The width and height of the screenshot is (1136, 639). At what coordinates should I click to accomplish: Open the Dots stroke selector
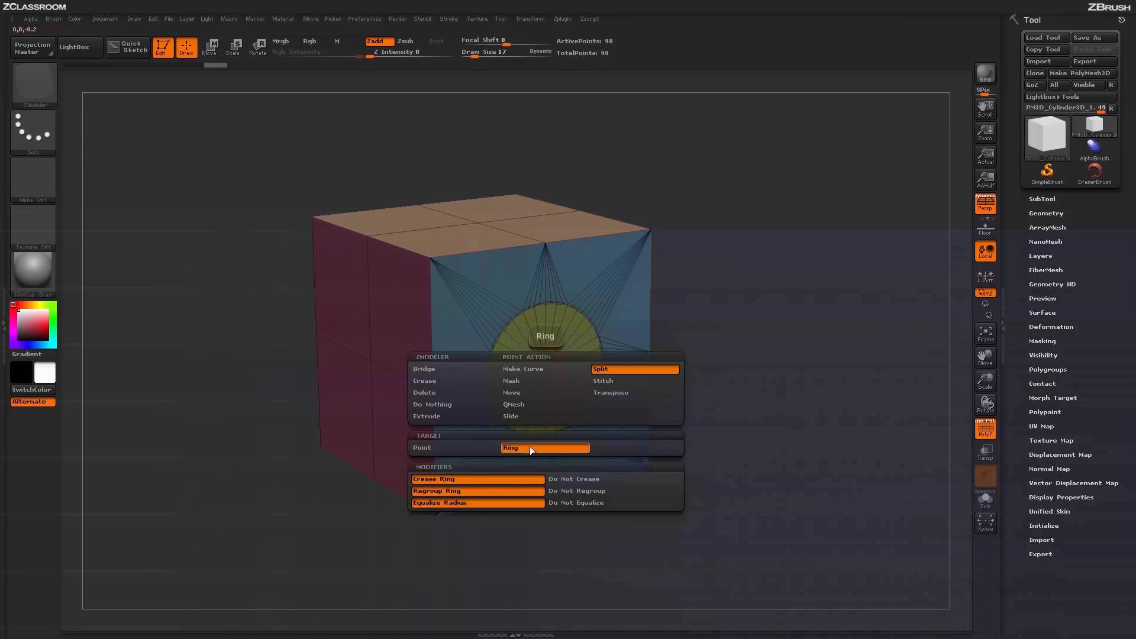click(x=33, y=132)
